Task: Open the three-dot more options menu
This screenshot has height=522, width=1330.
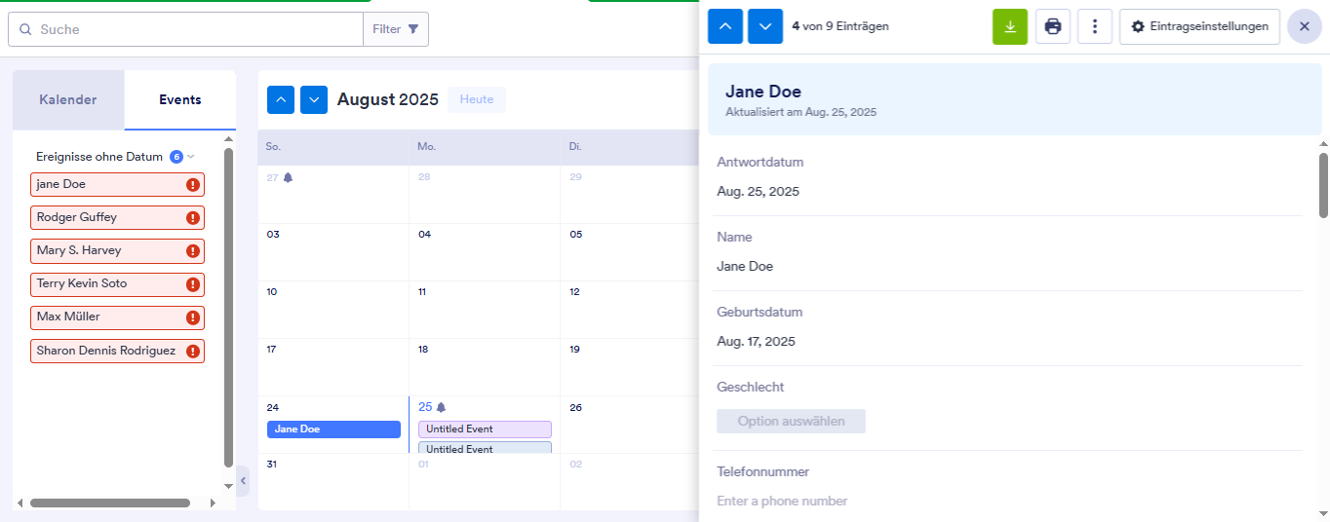Action: pyautogui.click(x=1094, y=26)
